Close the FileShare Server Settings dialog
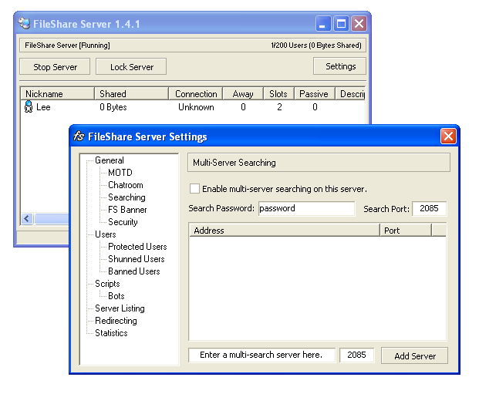This screenshot has width=479, height=394. click(448, 136)
